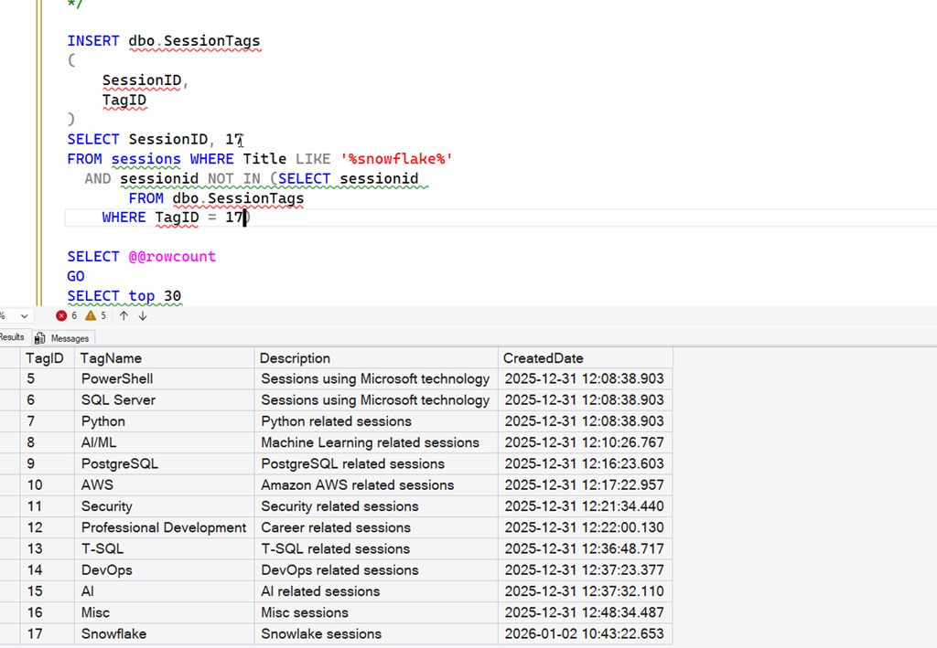Click the TagID column header
Screen dimensions: 937x648
(44, 358)
